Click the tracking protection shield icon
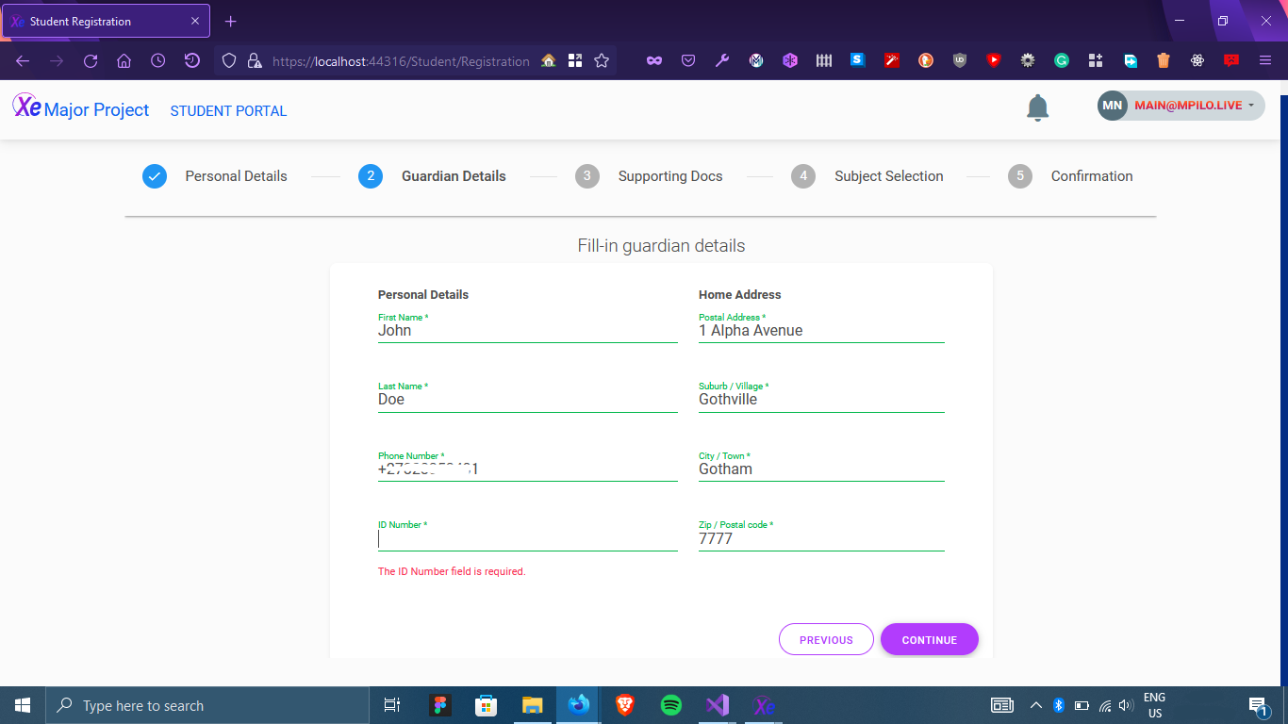This screenshot has height=724, width=1288. tap(228, 61)
